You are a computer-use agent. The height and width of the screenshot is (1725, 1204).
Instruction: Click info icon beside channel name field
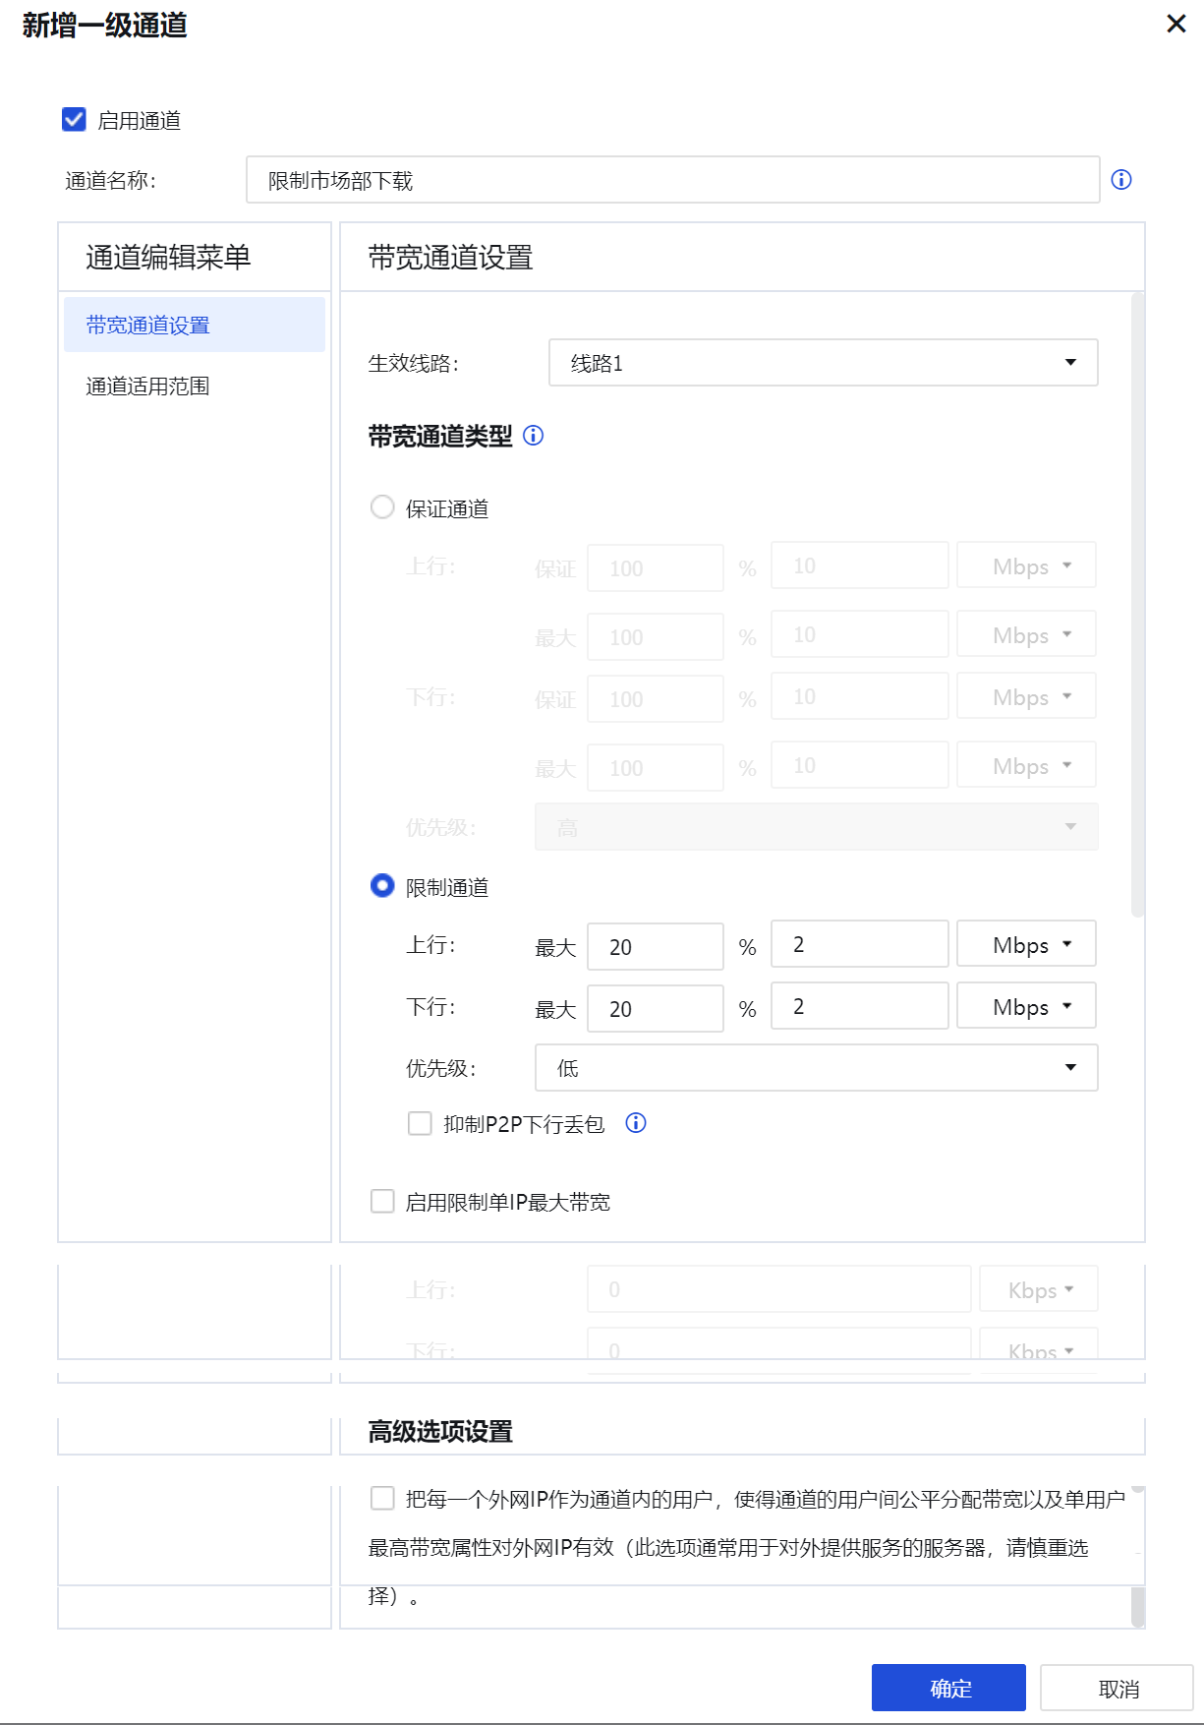[x=1120, y=180]
